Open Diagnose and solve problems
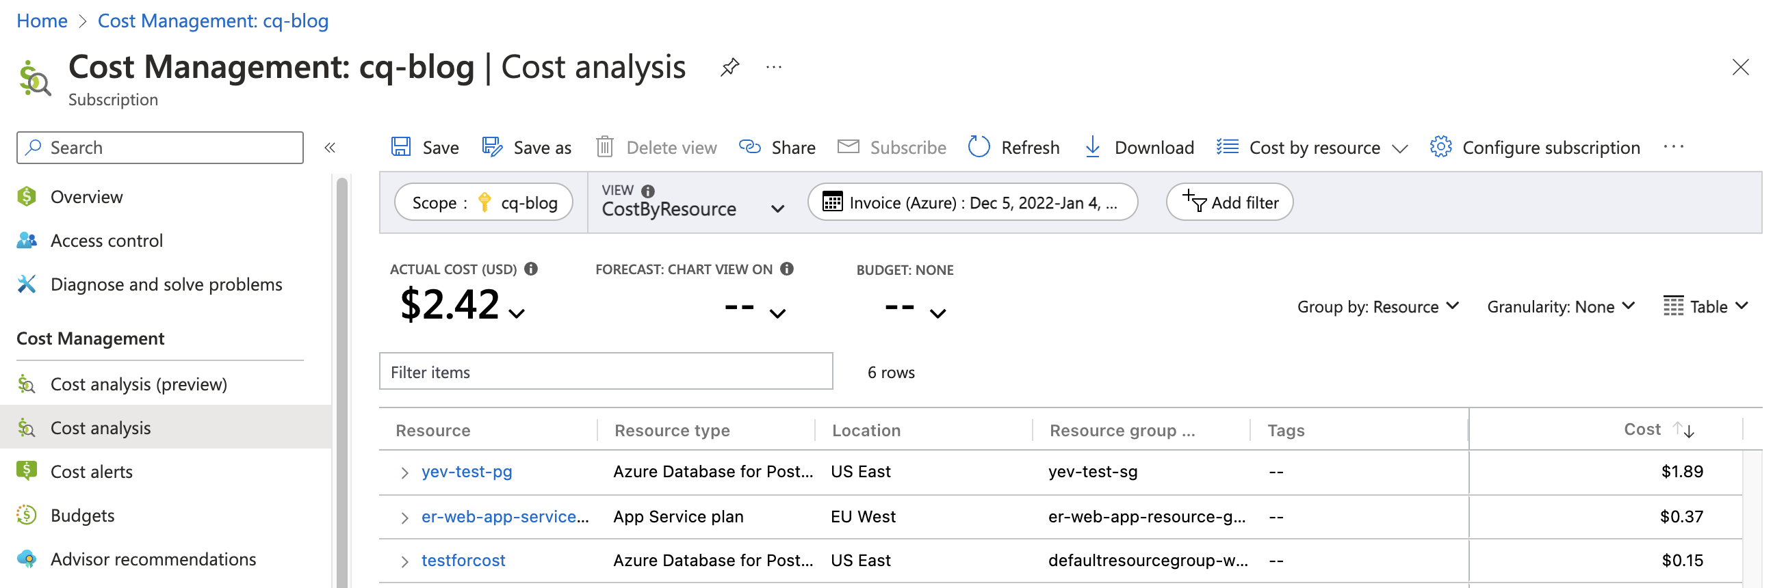Screen dimensions: 1786x588 166,284
